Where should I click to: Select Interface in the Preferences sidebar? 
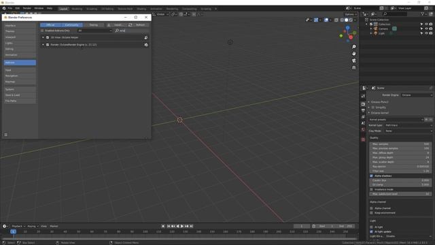[20, 26]
